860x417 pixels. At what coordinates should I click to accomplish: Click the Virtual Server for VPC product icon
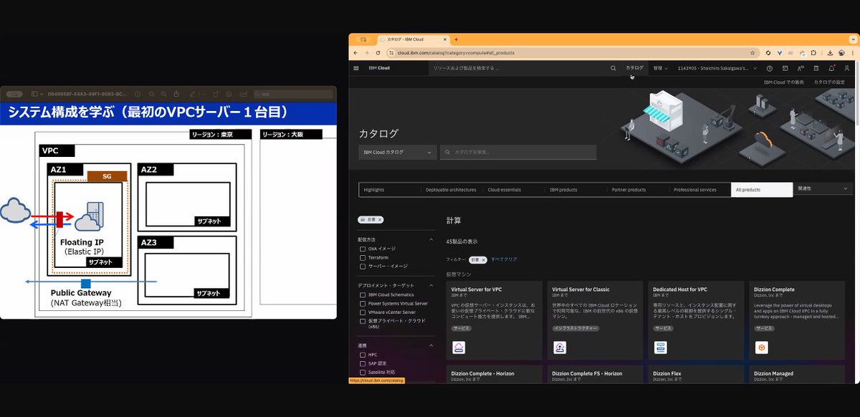(x=459, y=347)
